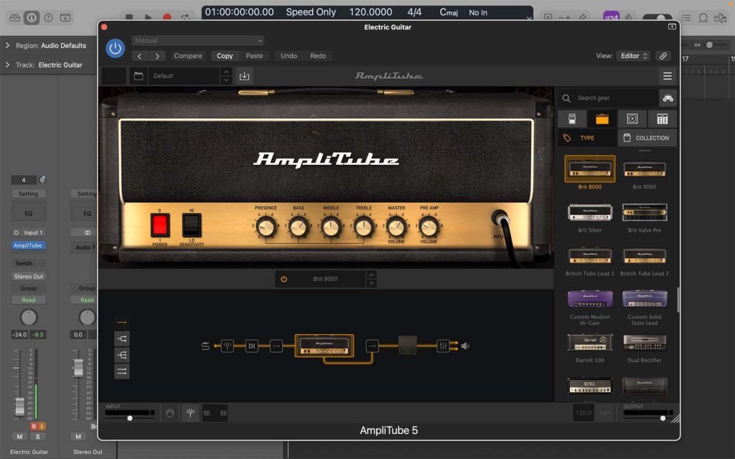Open the cabinet gear category icon
Image resolution: width=735 pixels, height=459 pixels.
pyautogui.click(x=631, y=118)
